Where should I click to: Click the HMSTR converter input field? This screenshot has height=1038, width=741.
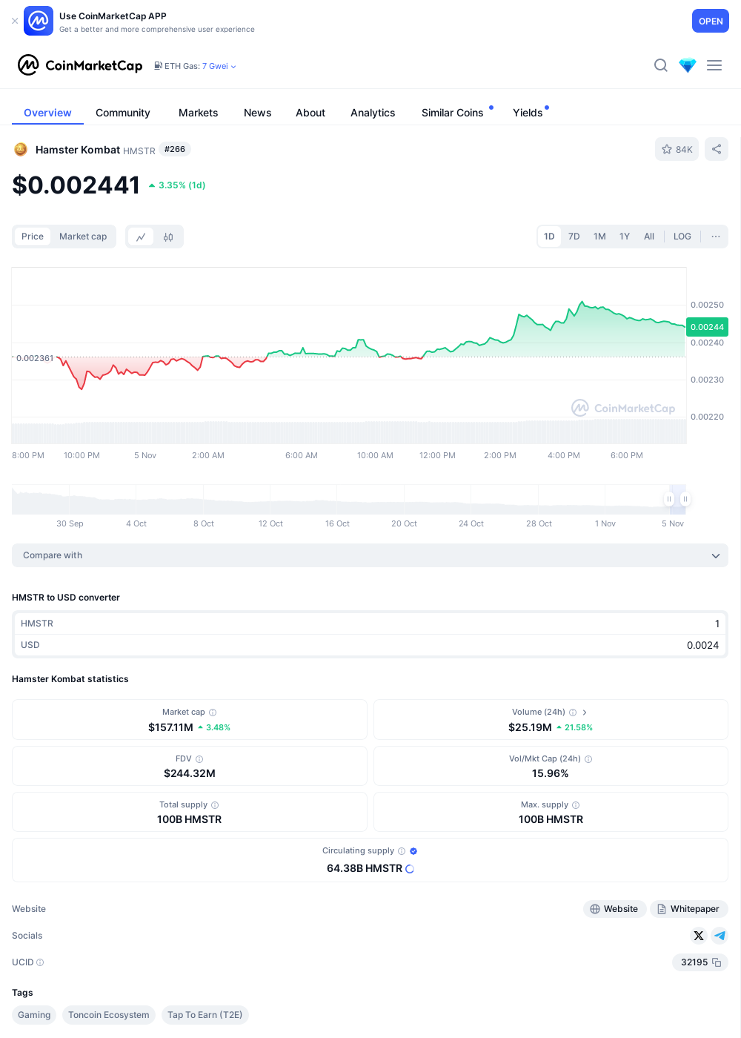tap(370, 624)
